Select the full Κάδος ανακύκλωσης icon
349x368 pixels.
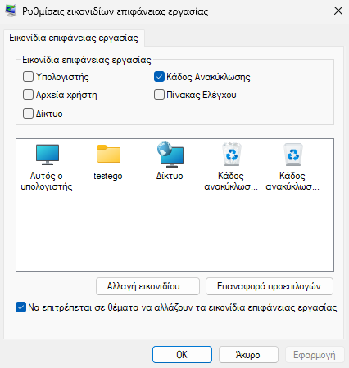tap(232, 154)
